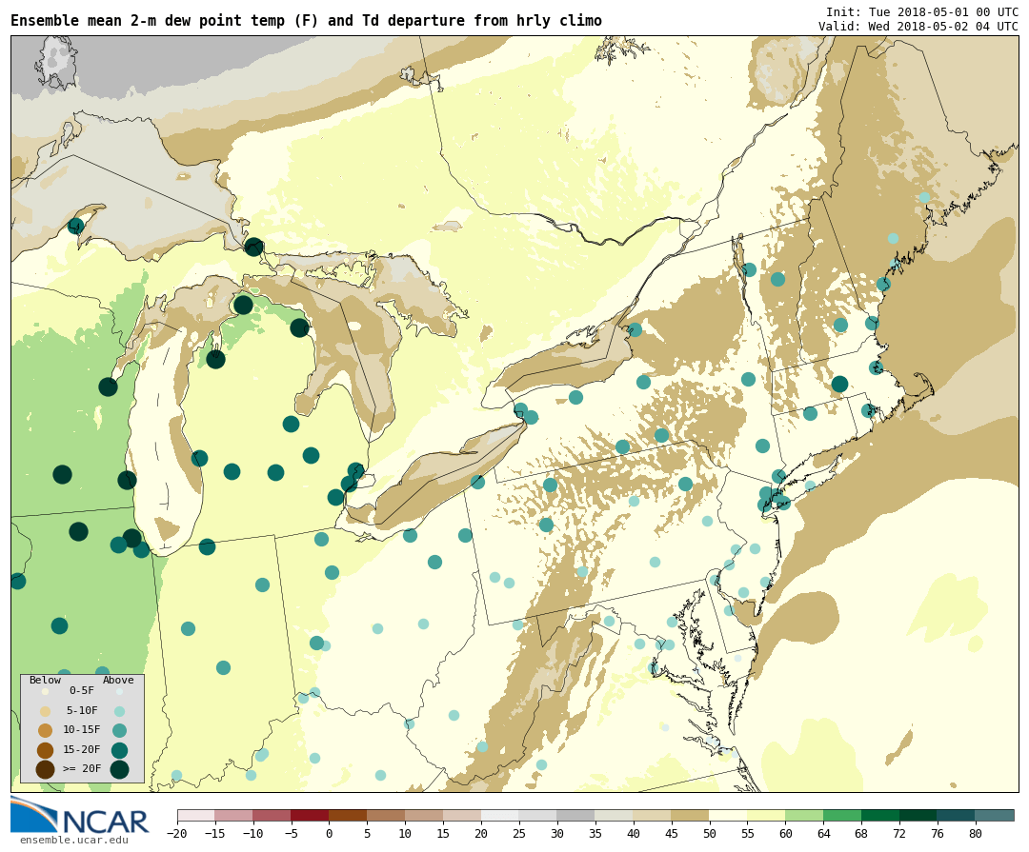
Task: Click the brown 10-15F below-climo legend circle
Action: (x=46, y=730)
